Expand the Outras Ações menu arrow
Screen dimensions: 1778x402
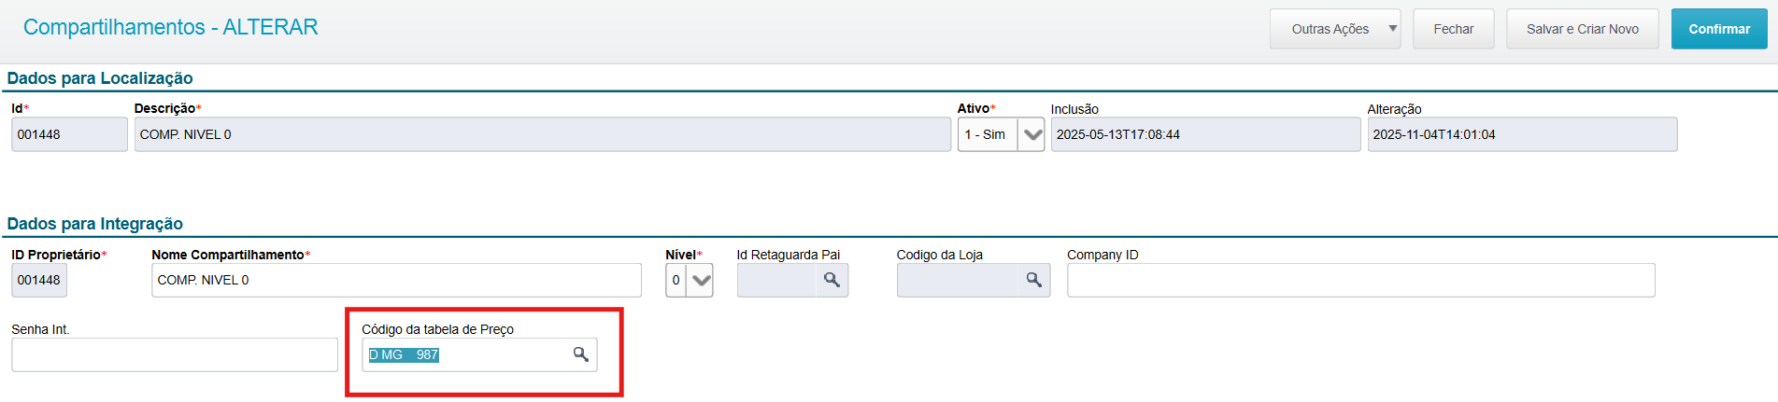coord(1392,29)
